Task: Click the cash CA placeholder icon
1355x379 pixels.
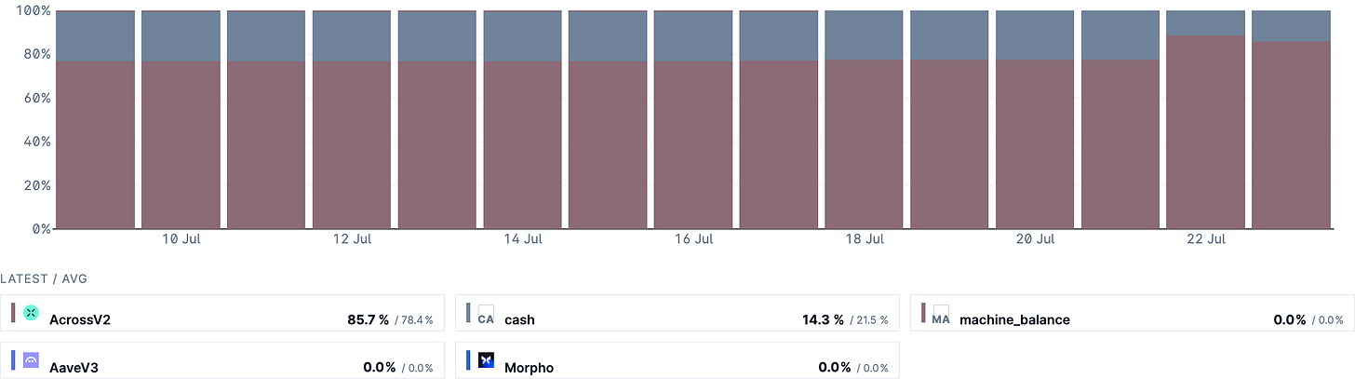Action: click(486, 314)
